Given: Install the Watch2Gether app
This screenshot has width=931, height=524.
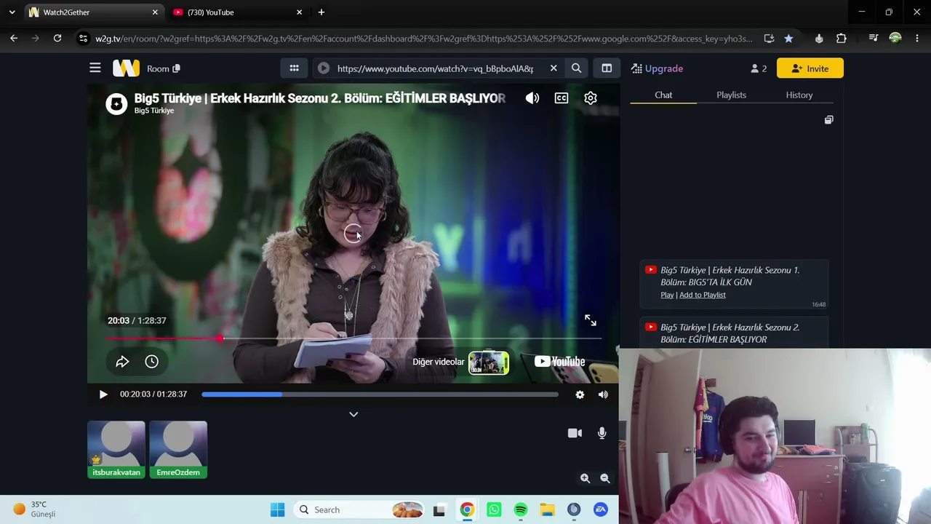Looking at the screenshot, I should point(769,39).
